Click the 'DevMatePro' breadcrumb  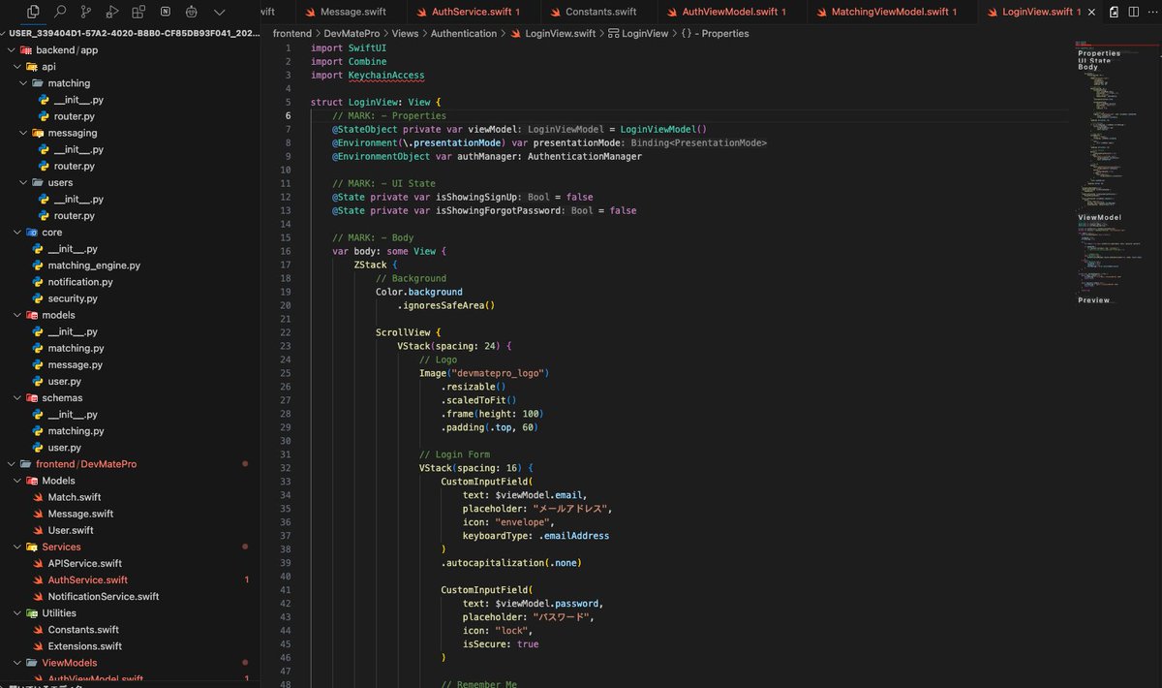tap(352, 33)
